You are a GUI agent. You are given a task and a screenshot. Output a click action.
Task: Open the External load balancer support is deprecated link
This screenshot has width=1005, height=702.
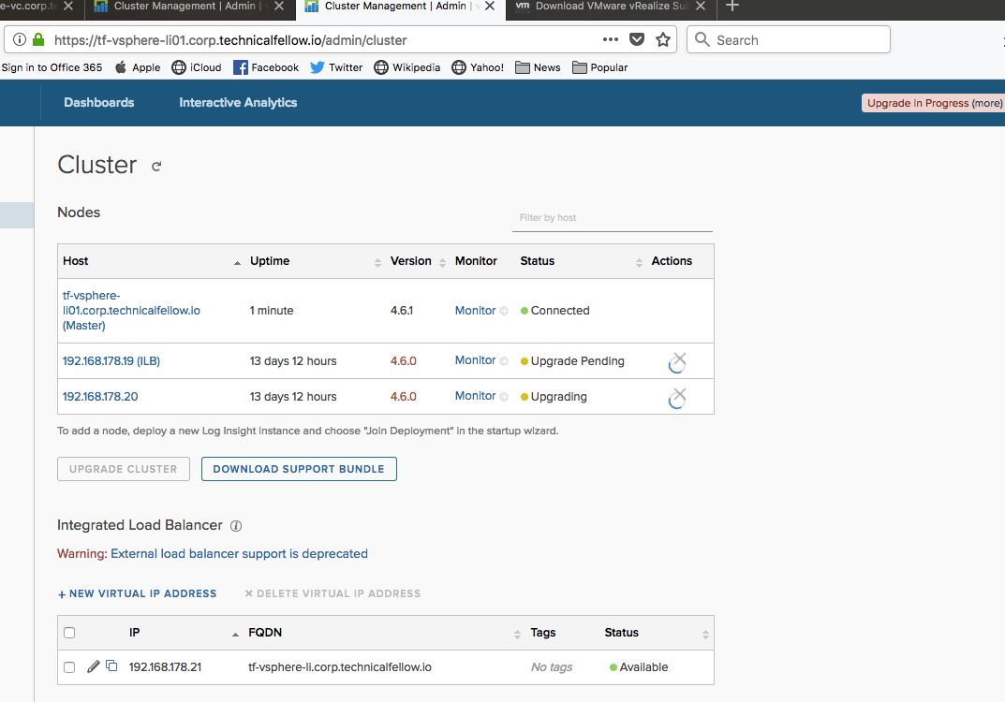click(239, 553)
